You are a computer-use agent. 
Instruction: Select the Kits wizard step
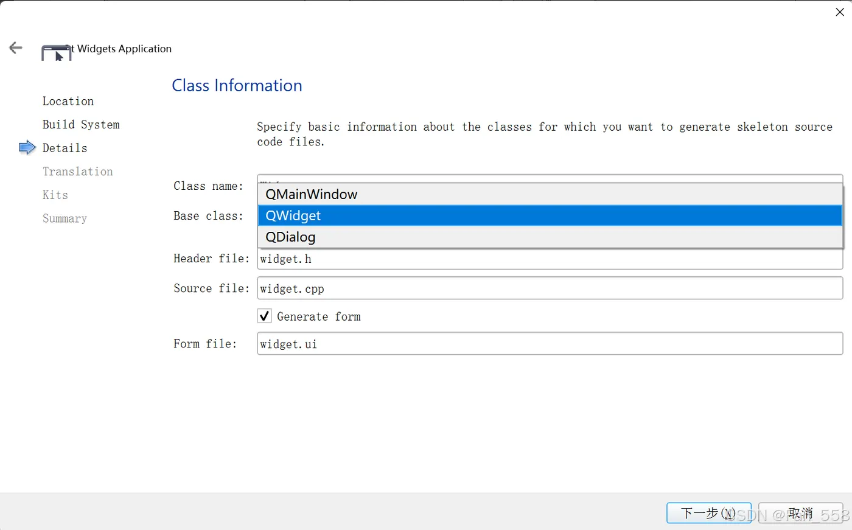tap(55, 195)
